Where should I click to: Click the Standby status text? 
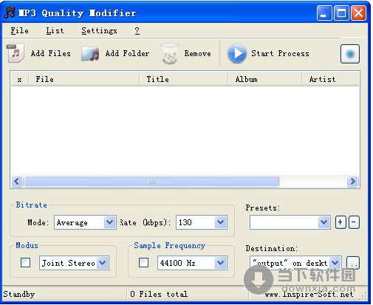19,294
